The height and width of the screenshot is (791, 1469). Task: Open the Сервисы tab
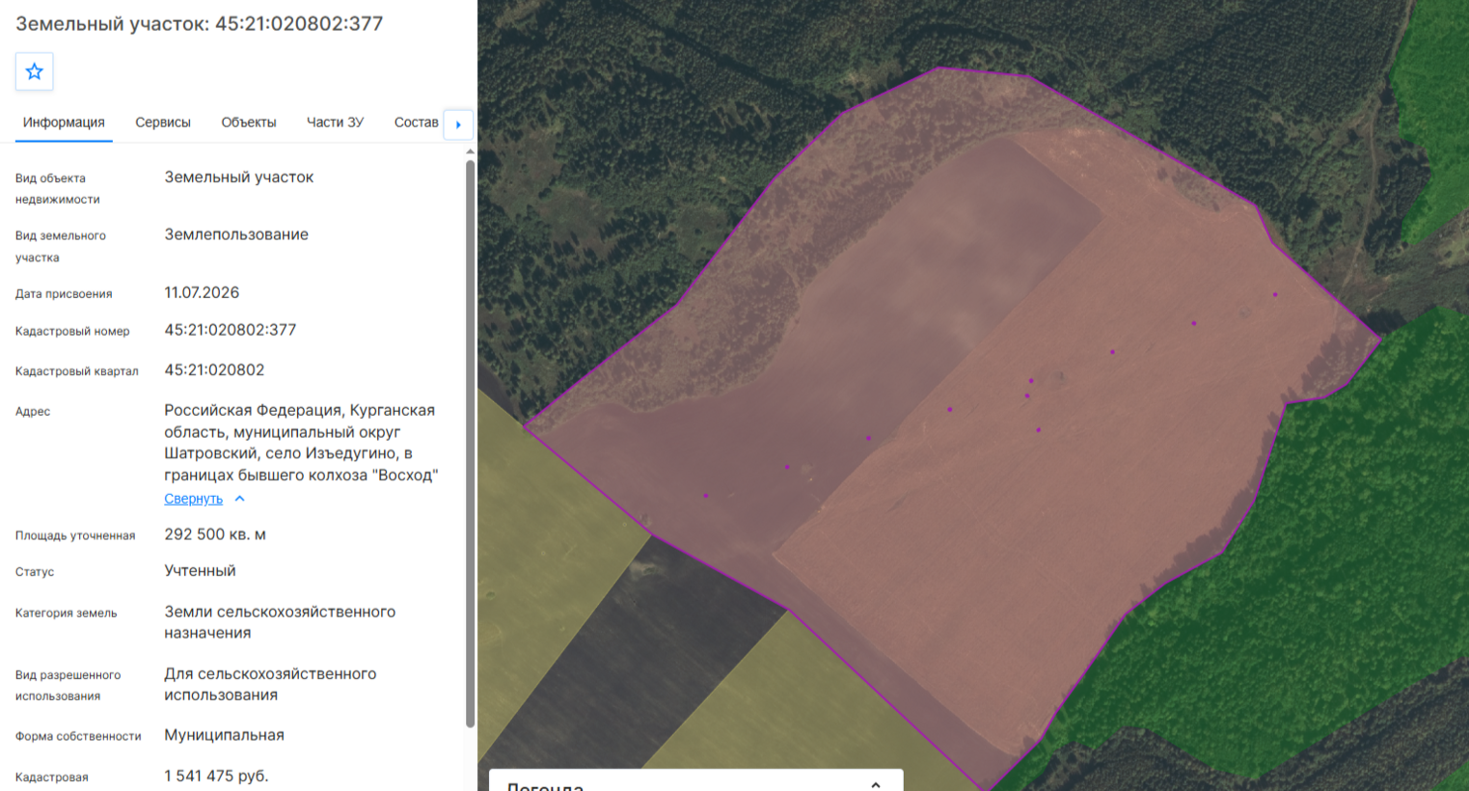click(163, 123)
